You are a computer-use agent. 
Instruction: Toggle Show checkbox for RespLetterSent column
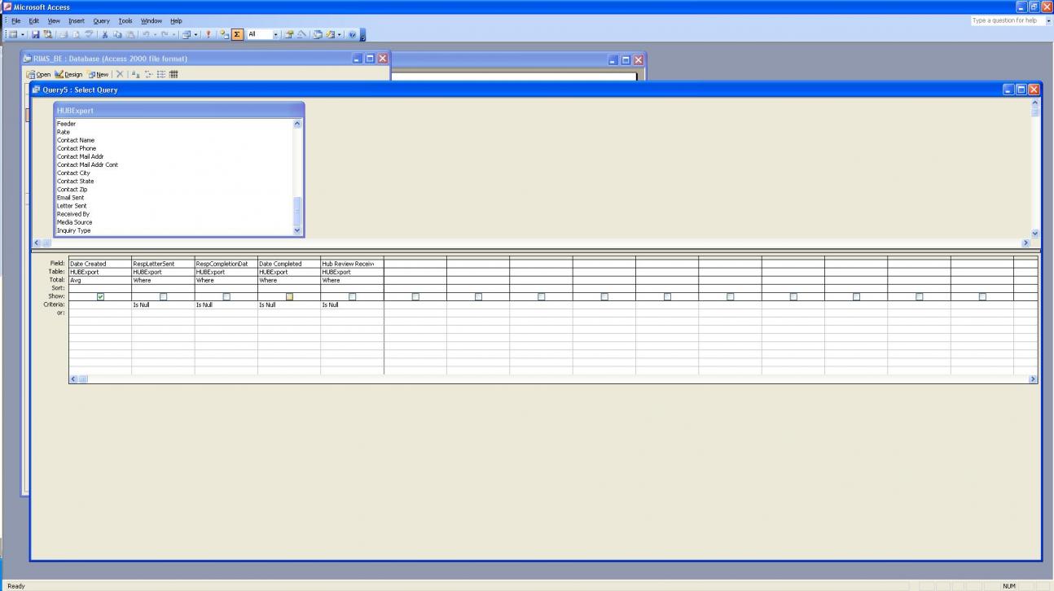point(163,296)
